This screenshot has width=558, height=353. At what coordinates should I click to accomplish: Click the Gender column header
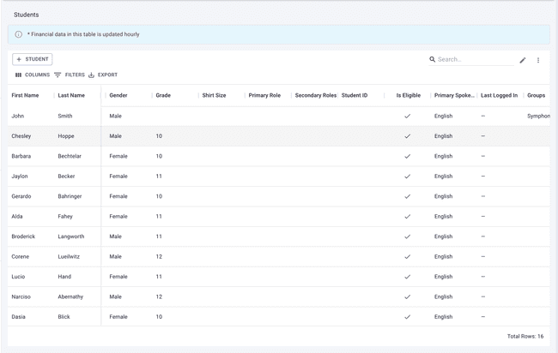pos(118,95)
